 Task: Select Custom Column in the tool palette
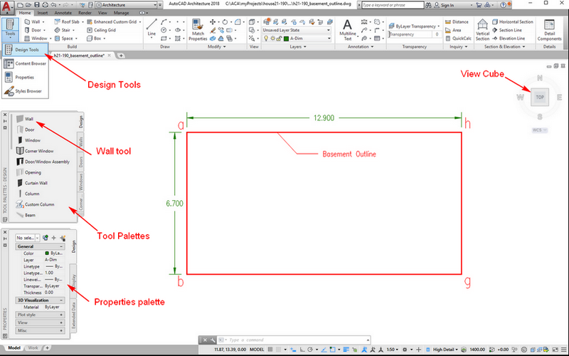coord(35,204)
